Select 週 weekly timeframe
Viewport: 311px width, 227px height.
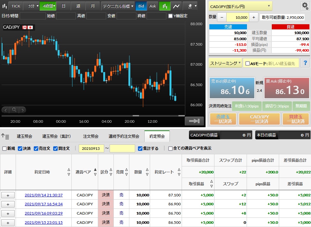point(78,6)
